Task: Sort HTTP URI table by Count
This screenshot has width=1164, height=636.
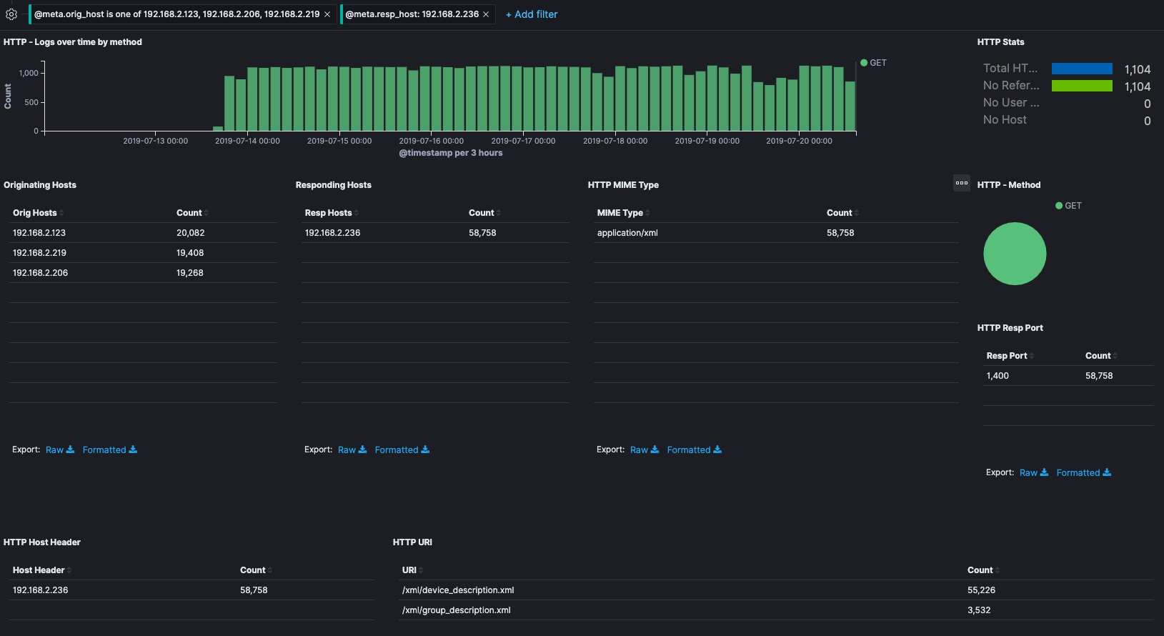Action: coord(983,570)
